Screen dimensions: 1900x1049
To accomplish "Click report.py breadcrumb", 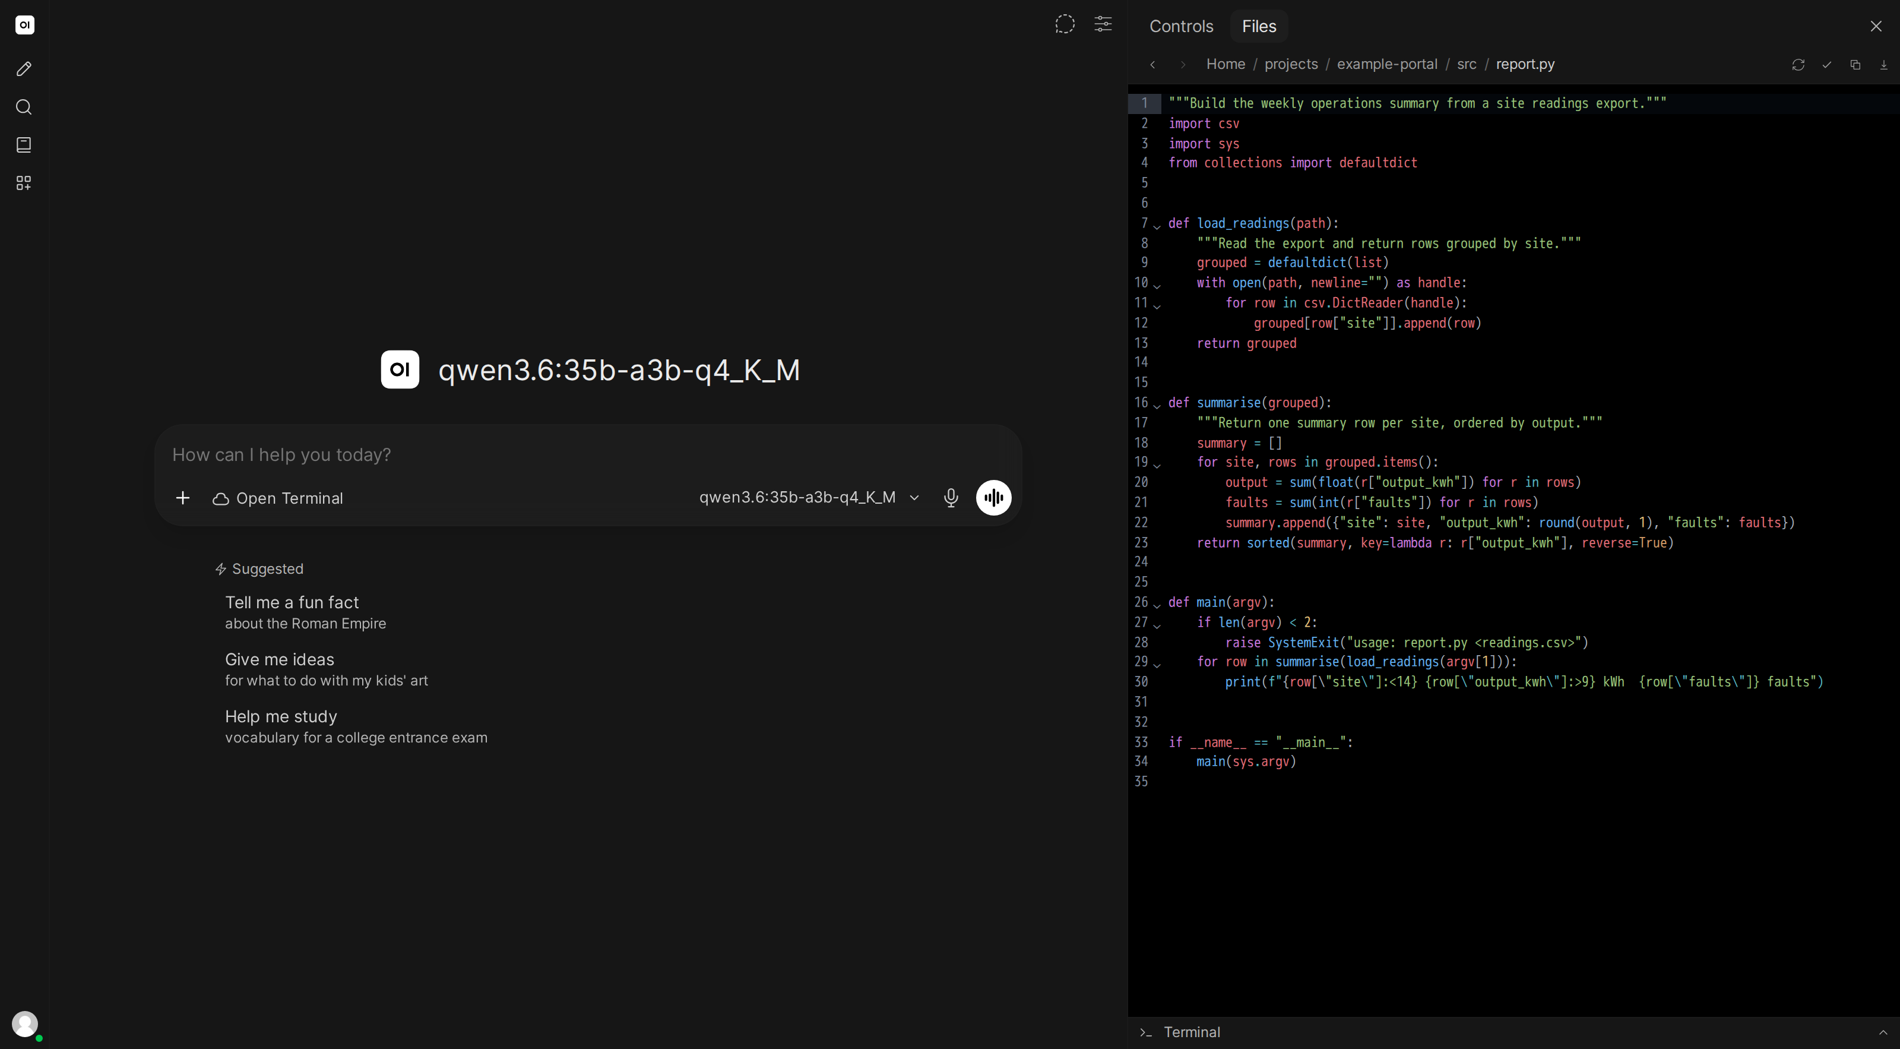I will coord(1525,64).
